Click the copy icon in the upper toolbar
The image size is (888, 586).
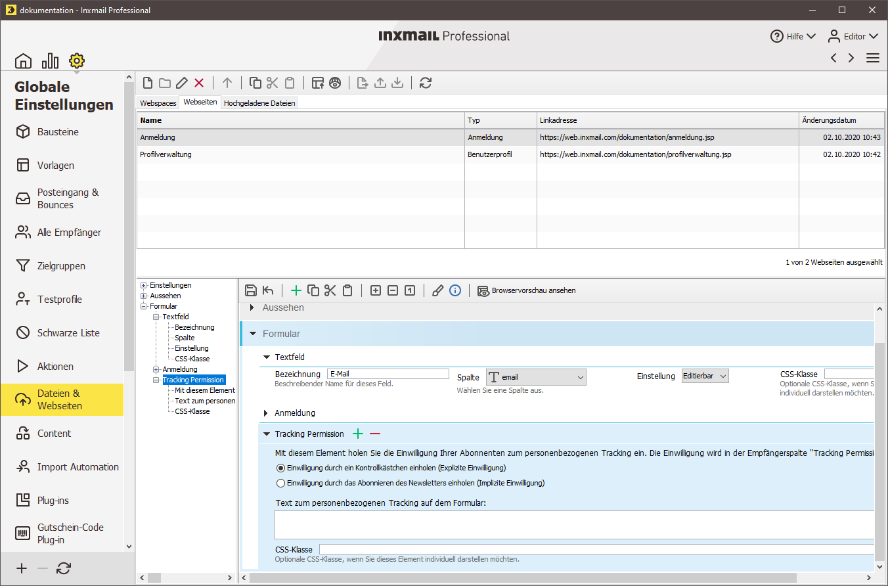click(x=255, y=83)
